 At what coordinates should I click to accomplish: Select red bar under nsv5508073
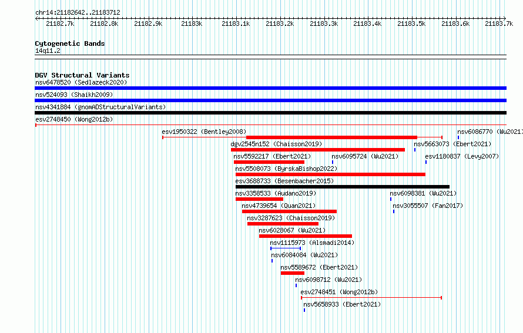click(x=330, y=174)
